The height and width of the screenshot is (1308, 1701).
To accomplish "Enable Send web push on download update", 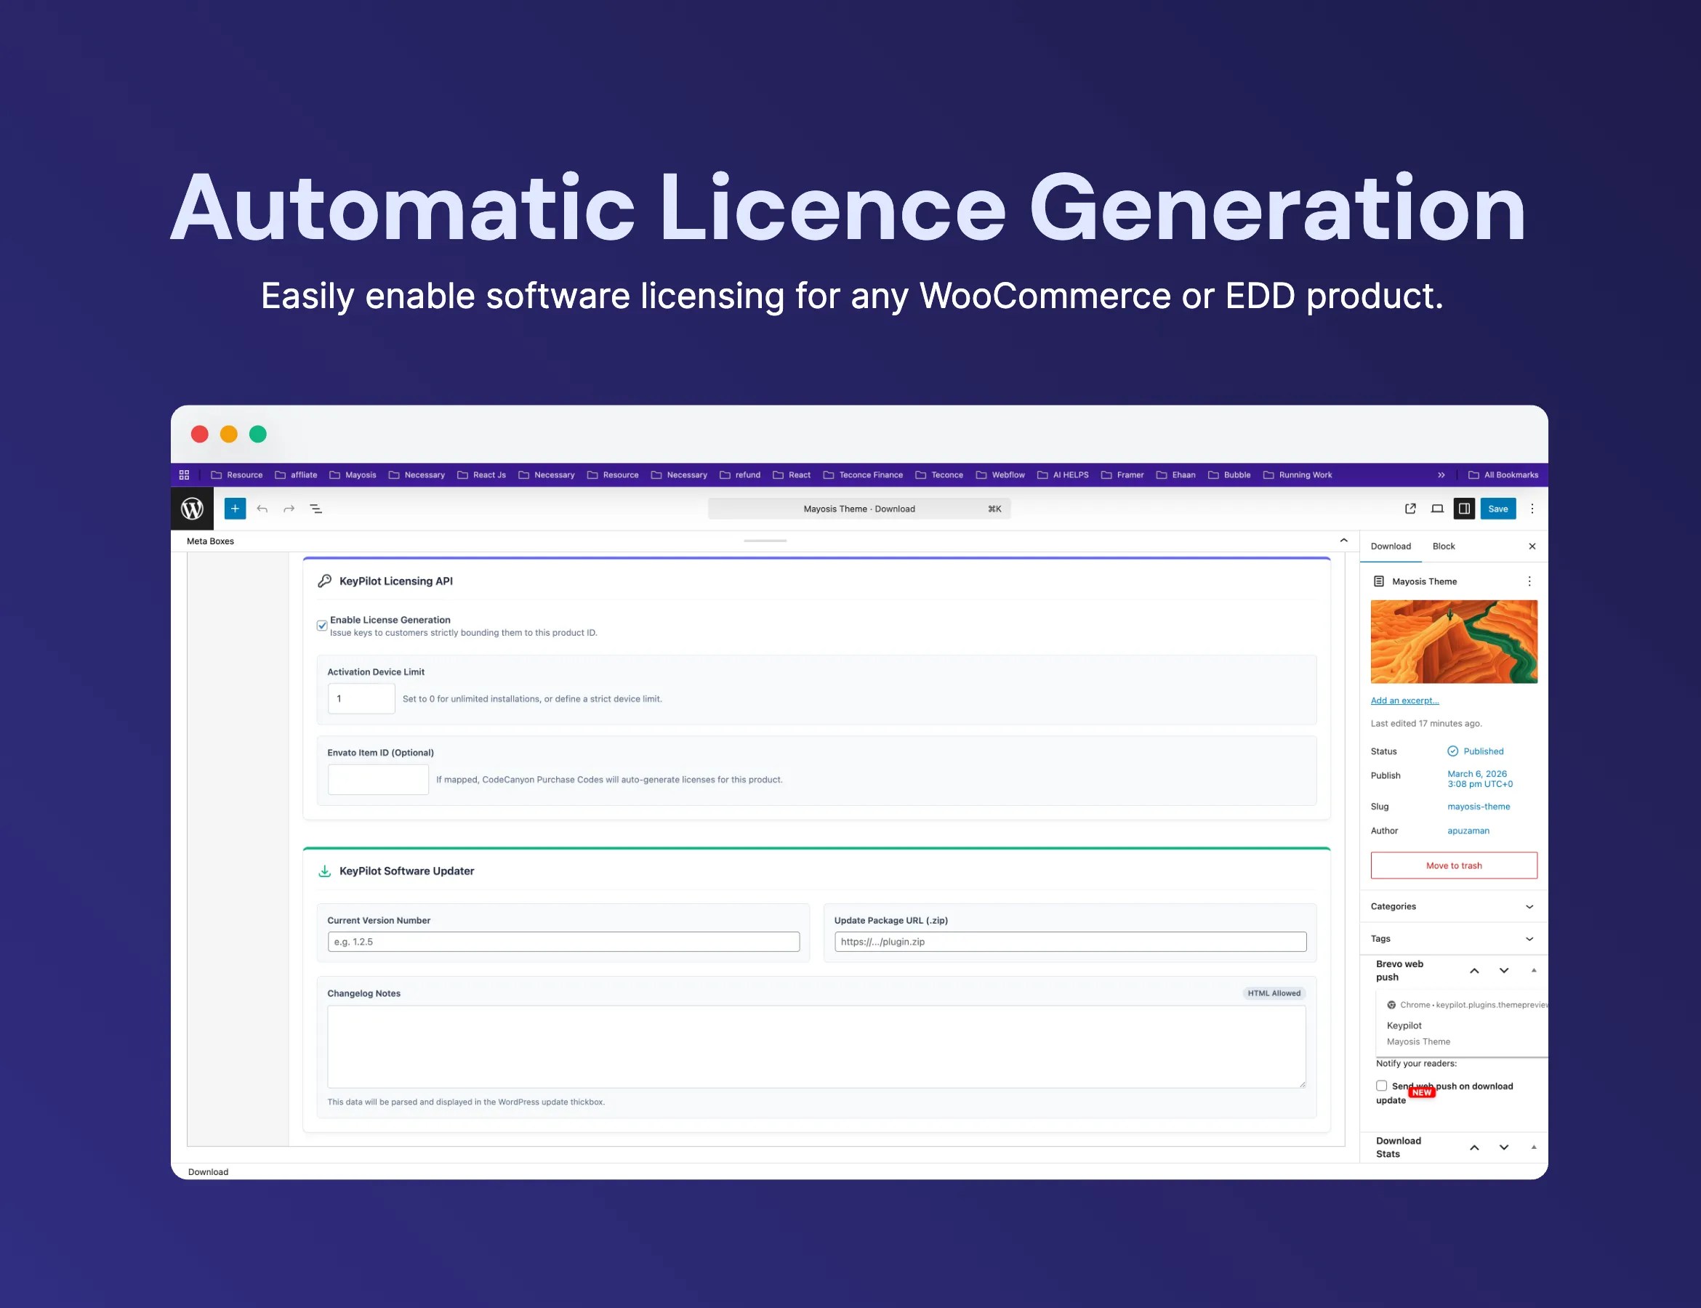I will [x=1381, y=1086].
